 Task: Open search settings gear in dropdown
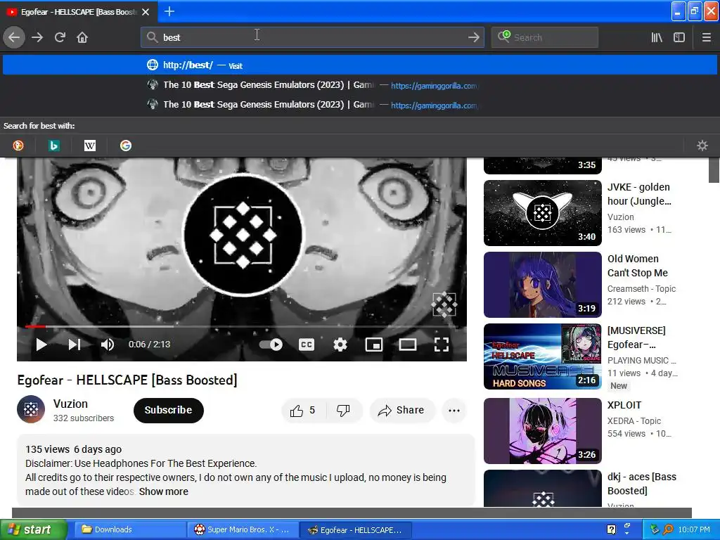pyautogui.click(x=702, y=146)
